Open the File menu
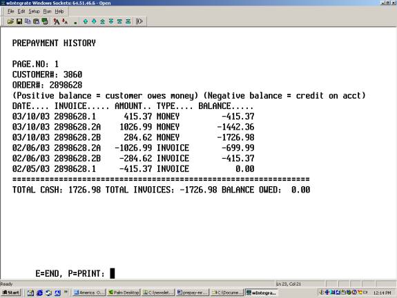 click(10, 12)
